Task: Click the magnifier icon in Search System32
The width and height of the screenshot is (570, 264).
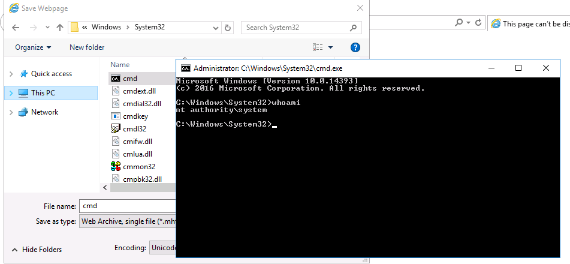Action: tap(353, 28)
